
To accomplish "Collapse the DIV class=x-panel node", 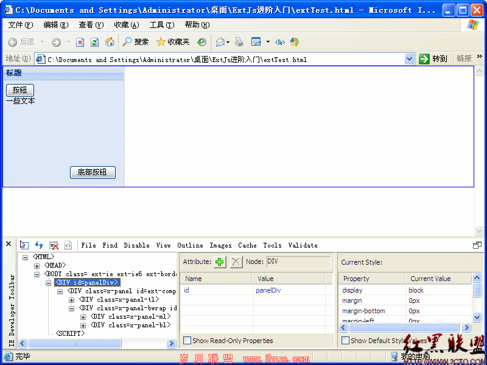I will (60, 292).
